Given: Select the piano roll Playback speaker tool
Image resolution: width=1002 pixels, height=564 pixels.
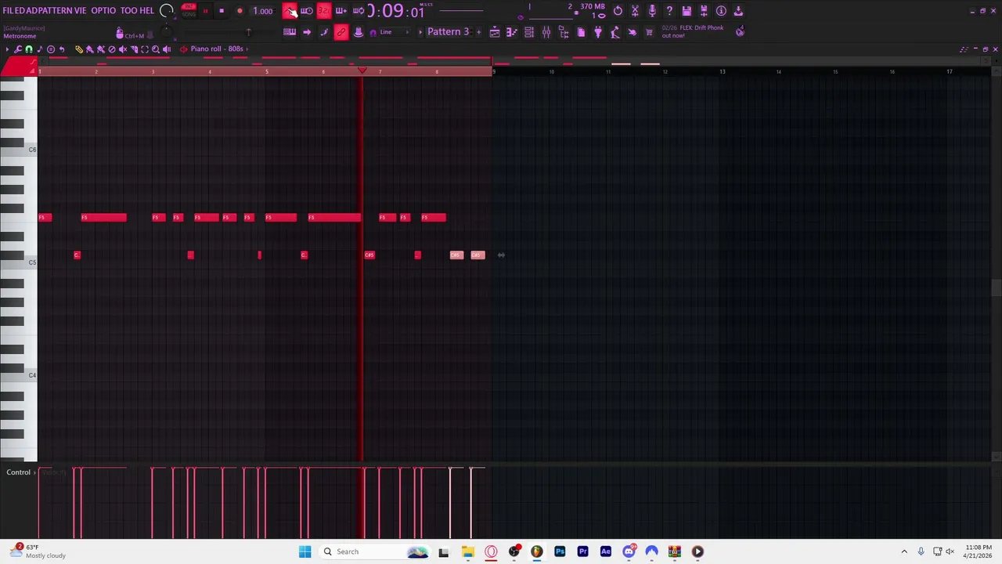Looking at the screenshot, I should [167, 49].
